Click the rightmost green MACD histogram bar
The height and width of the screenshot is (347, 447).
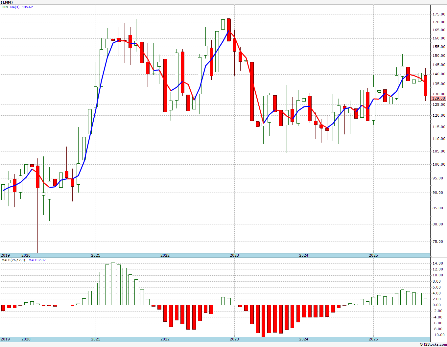pos(425,302)
